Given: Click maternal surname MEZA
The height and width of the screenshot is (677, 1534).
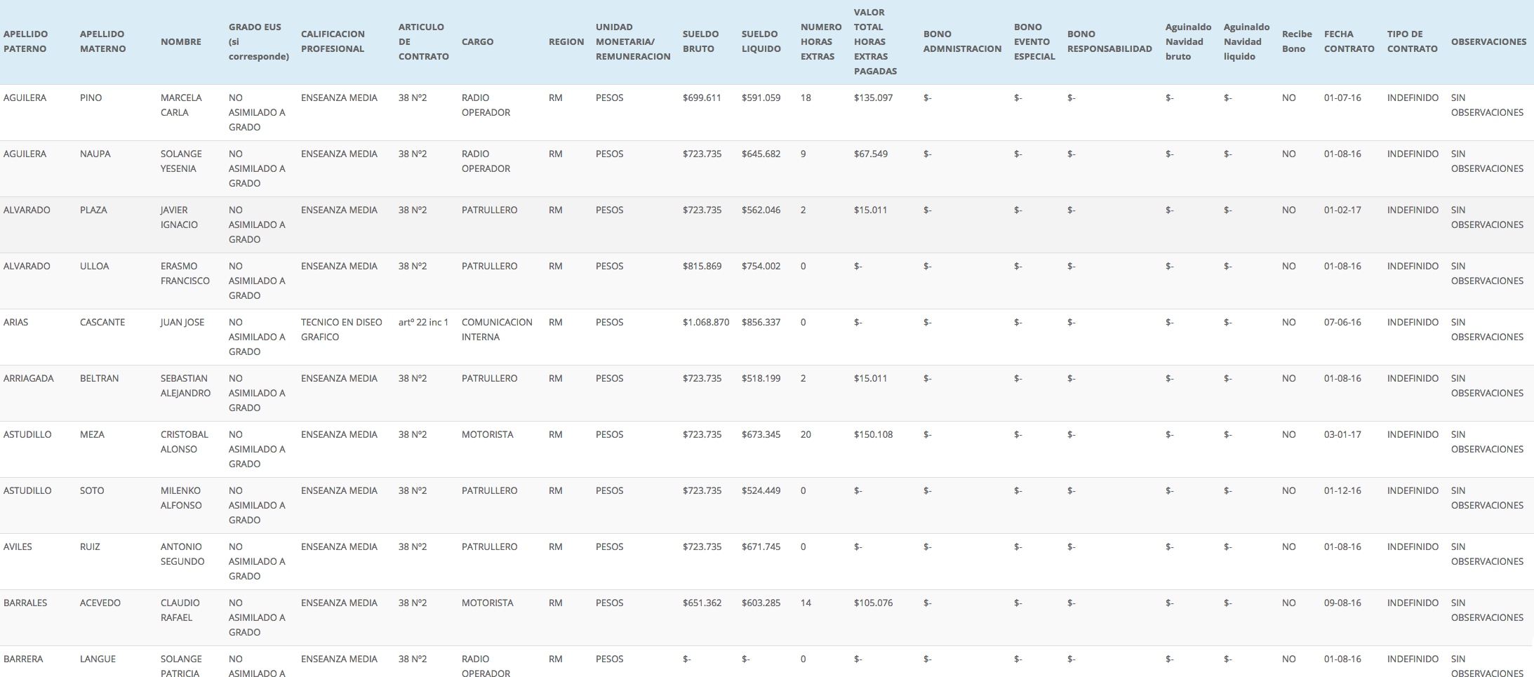Looking at the screenshot, I should [92, 435].
